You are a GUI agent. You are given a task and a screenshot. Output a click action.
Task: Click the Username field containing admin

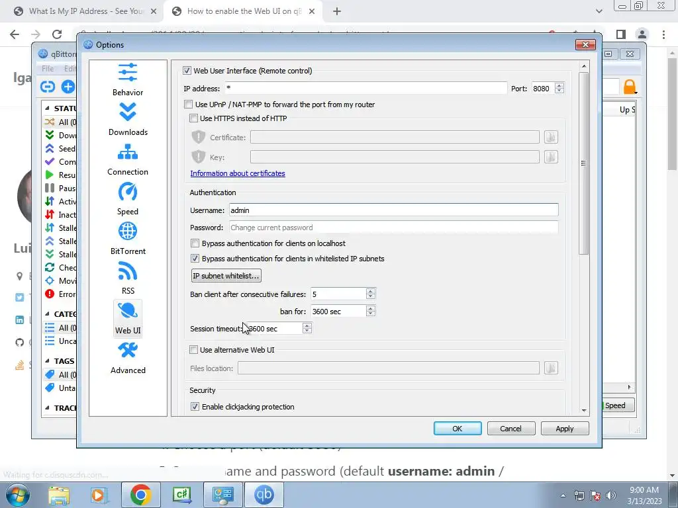click(x=393, y=210)
